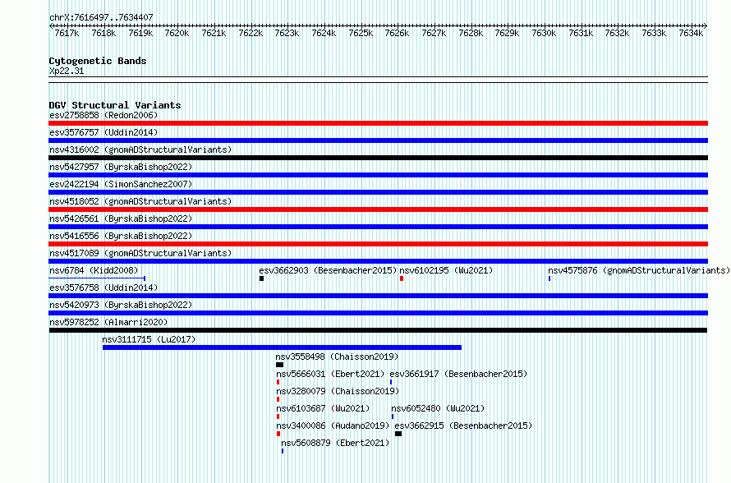Select the black square under esv3662903
Viewport: 731px width, 483px height.
pos(261,278)
